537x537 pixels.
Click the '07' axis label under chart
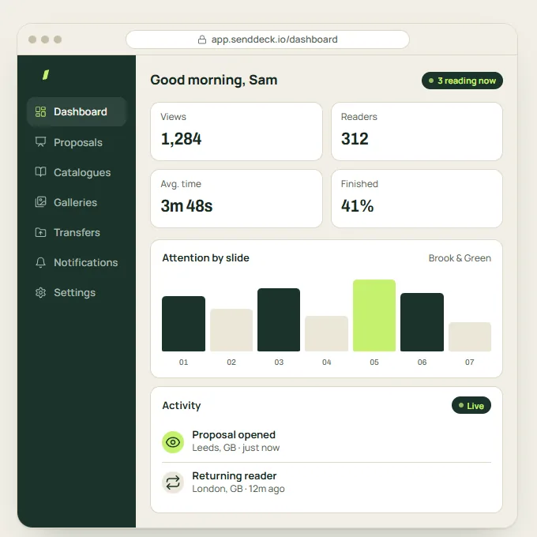pyautogui.click(x=470, y=362)
